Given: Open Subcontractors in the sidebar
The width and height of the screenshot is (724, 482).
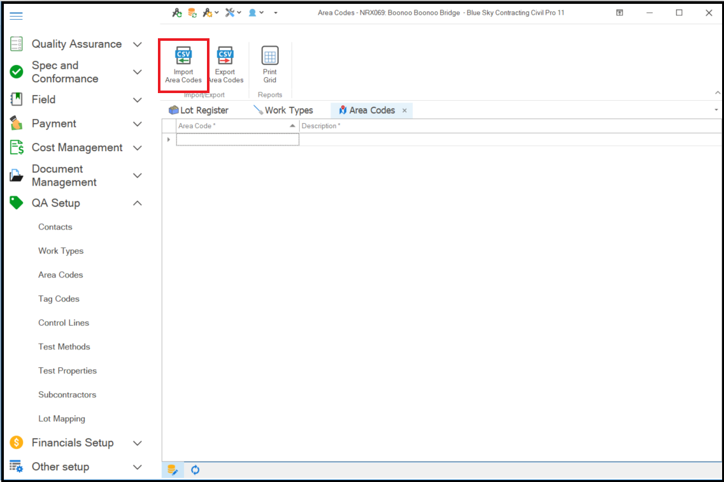Looking at the screenshot, I should [67, 395].
